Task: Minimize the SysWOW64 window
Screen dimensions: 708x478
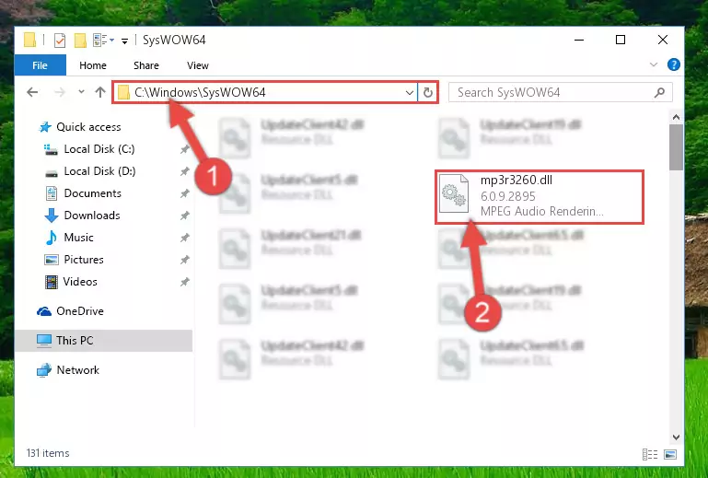Action: click(x=579, y=40)
